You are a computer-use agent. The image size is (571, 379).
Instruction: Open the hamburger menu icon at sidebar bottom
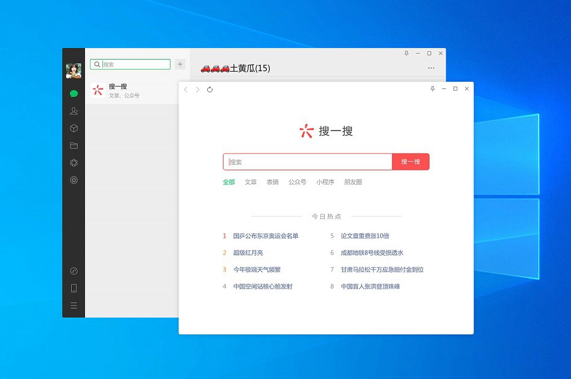pos(73,305)
